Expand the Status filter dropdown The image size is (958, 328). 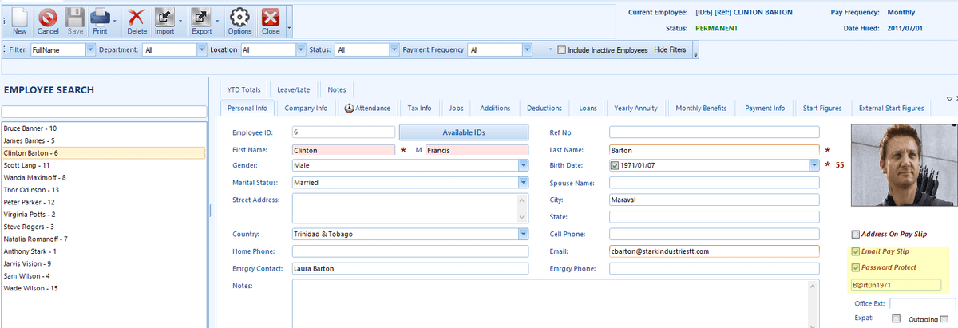(x=394, y=49)
